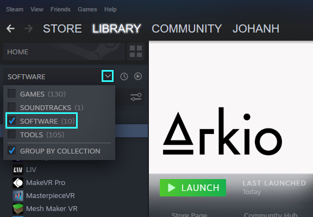This screenshot has height=217, width=313.
Task: Select LIV in the library list
Action: (x=31, y=170)
